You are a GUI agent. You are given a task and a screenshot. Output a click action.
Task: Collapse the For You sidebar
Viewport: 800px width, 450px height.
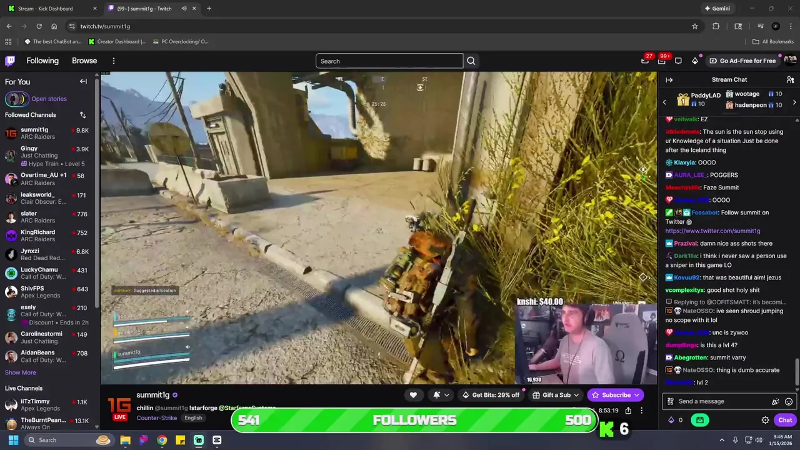point(83,81)
